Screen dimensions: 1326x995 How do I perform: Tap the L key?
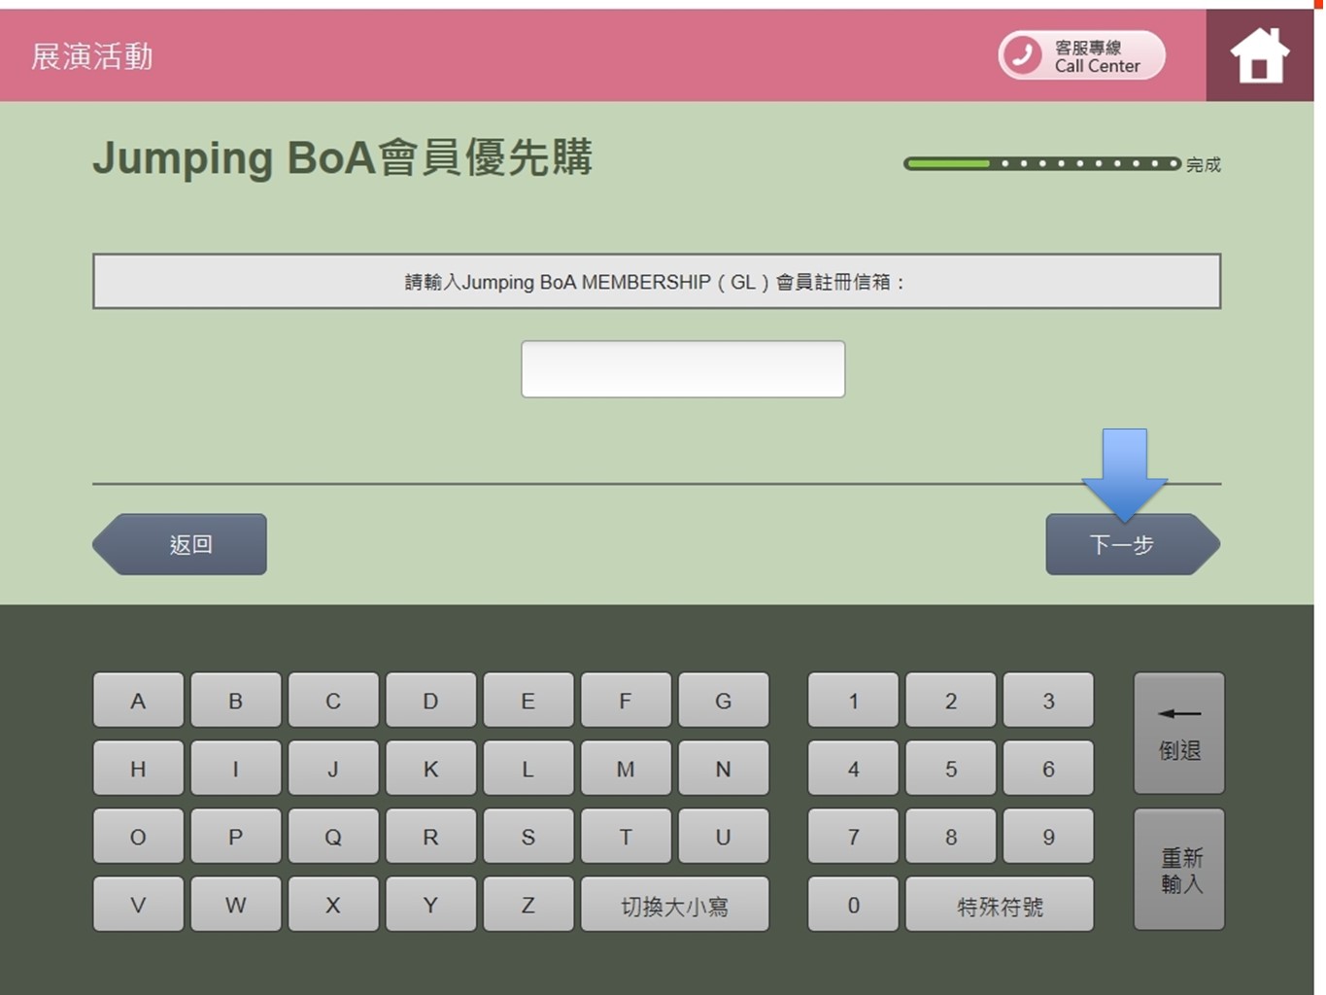coord(528,769)
